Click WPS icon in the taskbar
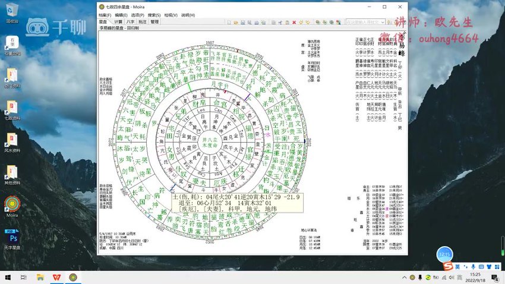 [x=56, y=277]
